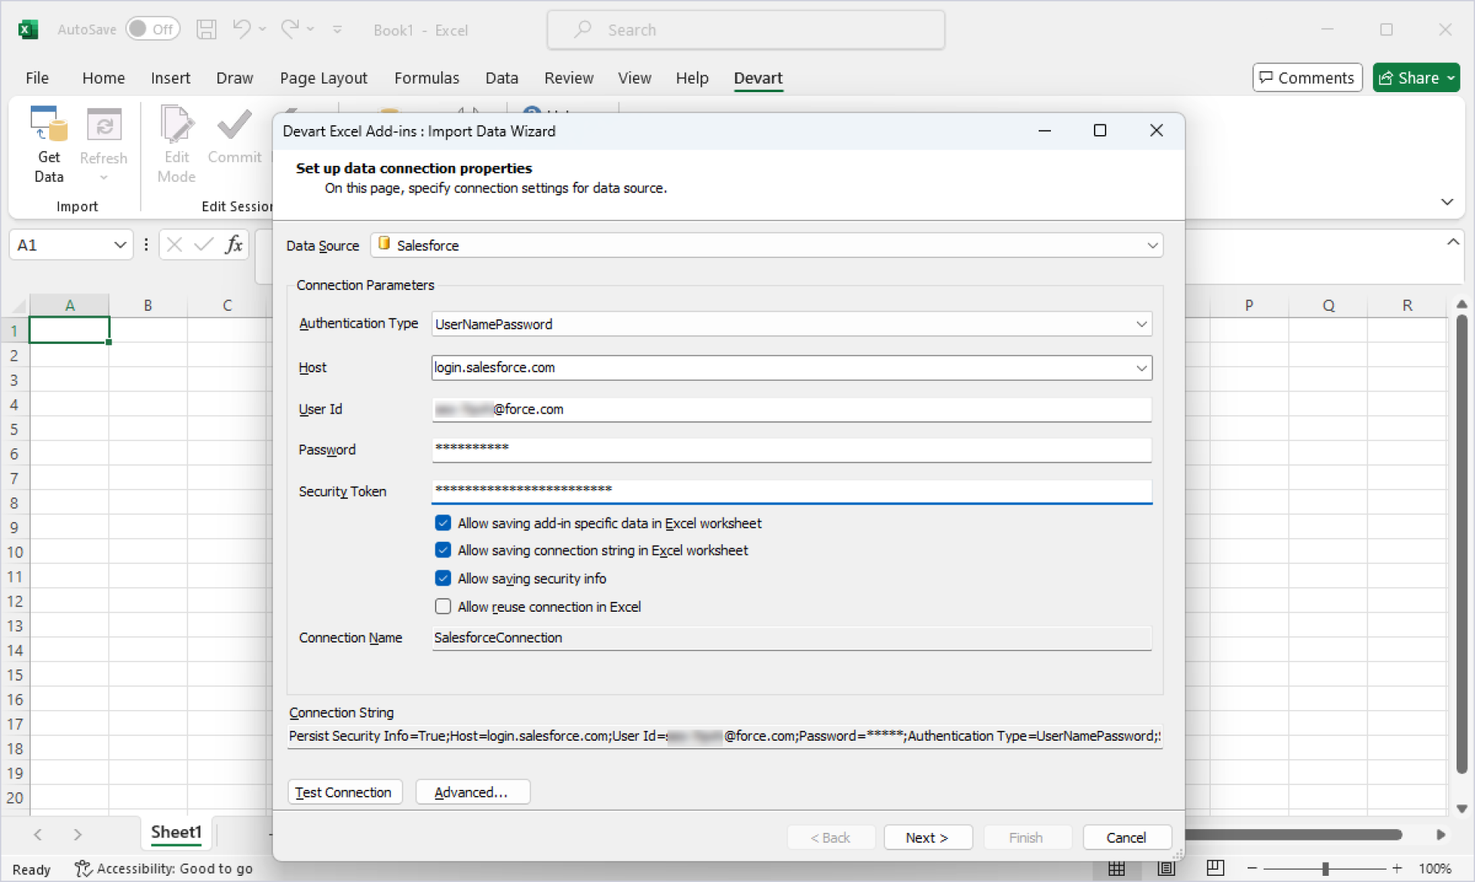Switch to Normal view in status bar
This screenshot has height=882, width=1475.
[x=1116, y=868]
